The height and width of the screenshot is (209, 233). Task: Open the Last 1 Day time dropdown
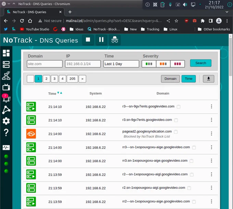tap(121, 64)
